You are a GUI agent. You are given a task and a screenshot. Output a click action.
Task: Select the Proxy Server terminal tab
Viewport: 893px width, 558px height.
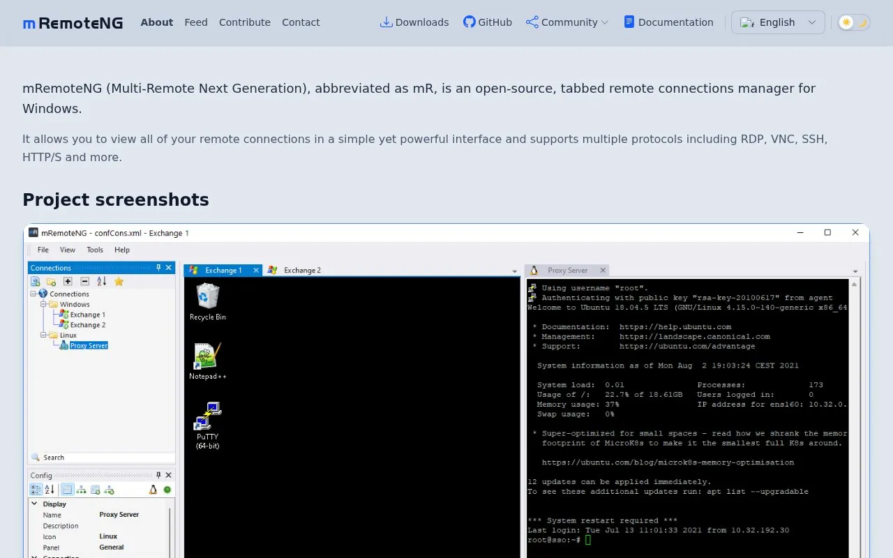568,270
